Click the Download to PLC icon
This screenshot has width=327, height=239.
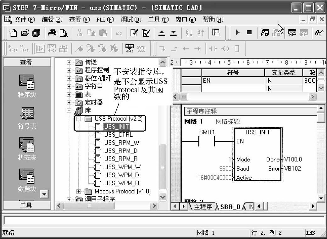point(173,33)
